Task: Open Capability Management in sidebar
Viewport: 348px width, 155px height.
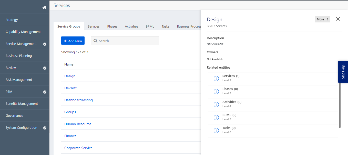Action: [23, 32]
